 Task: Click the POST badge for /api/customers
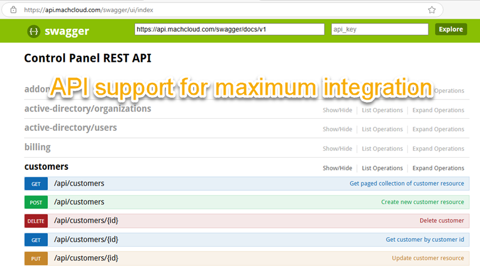(x=36, y=202)
